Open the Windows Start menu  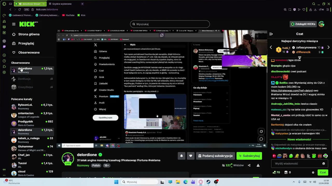[x=116, y=182]
